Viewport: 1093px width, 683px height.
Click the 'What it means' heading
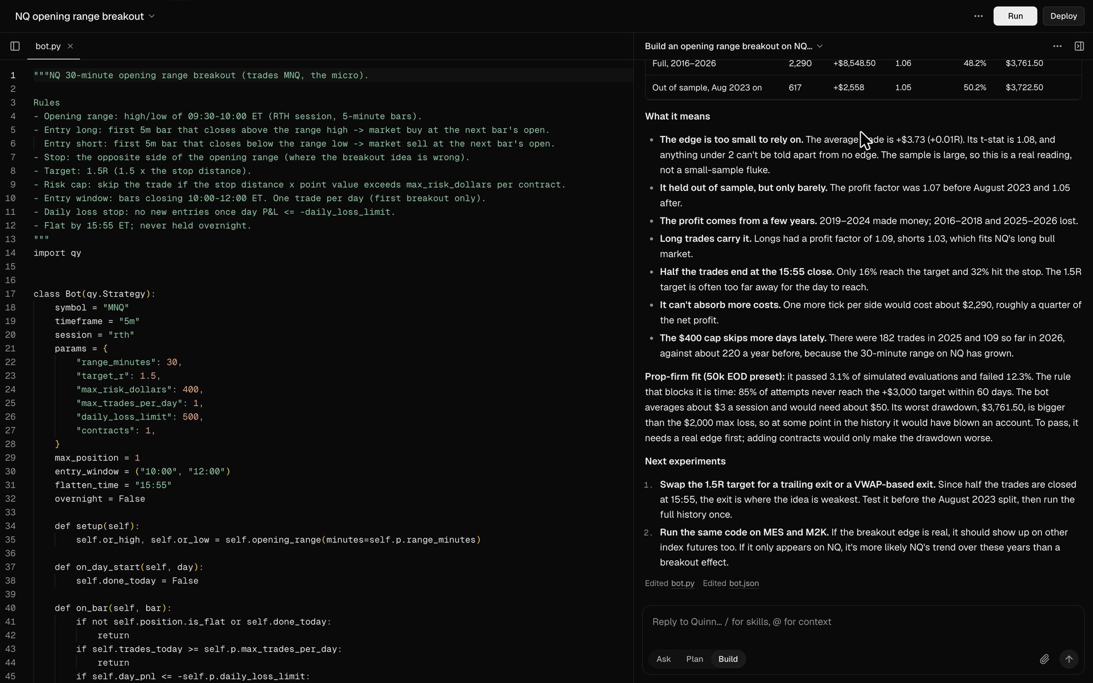(x=677, y=116)
